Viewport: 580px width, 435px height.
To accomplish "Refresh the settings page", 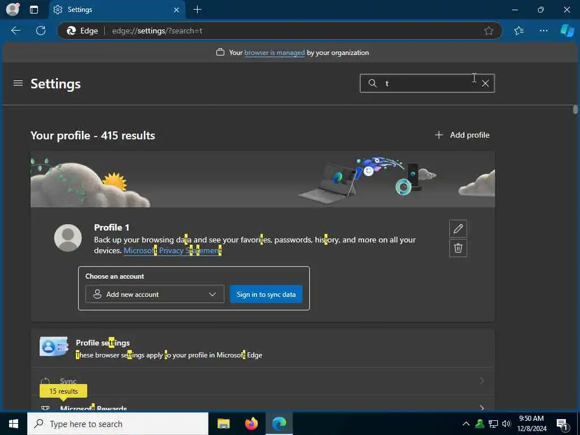I will pos(41,31).
